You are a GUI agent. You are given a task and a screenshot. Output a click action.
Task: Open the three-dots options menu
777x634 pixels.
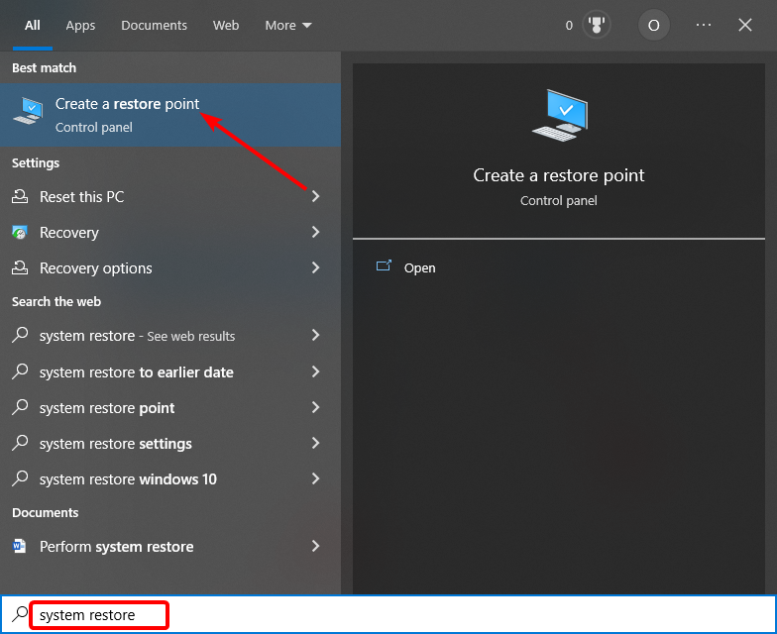[x=704, y=25]
